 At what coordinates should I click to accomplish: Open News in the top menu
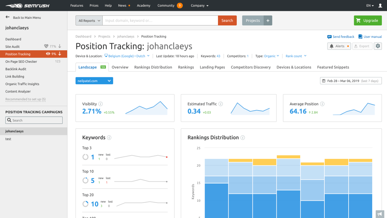(122, 5)
